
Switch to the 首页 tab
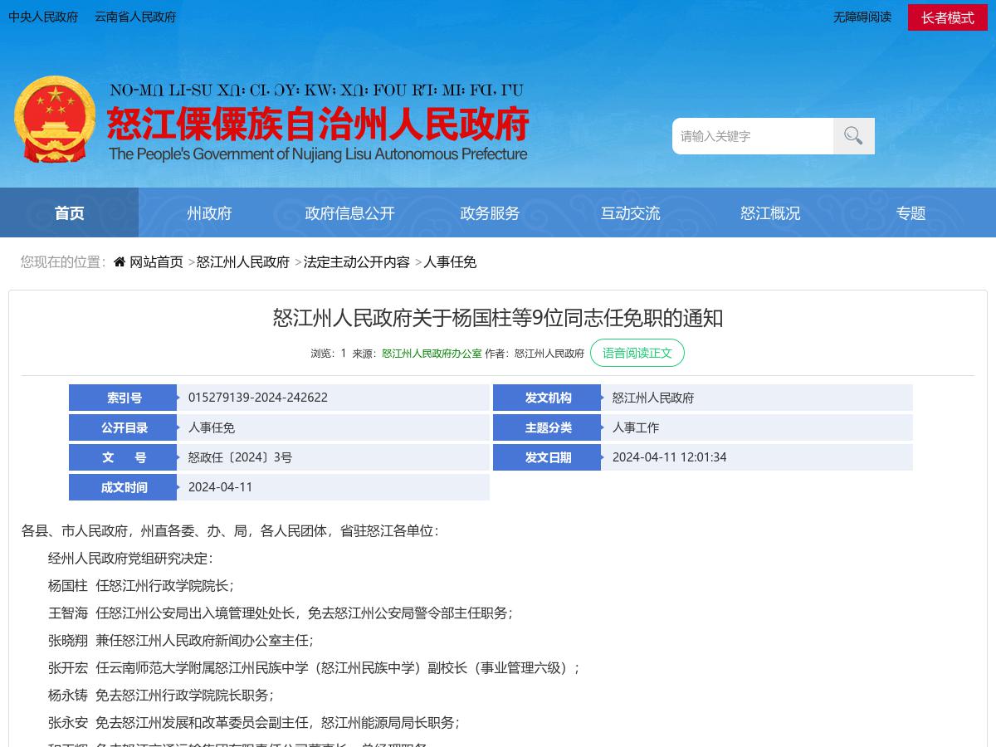pyautogui.click(x=69, y=212)
